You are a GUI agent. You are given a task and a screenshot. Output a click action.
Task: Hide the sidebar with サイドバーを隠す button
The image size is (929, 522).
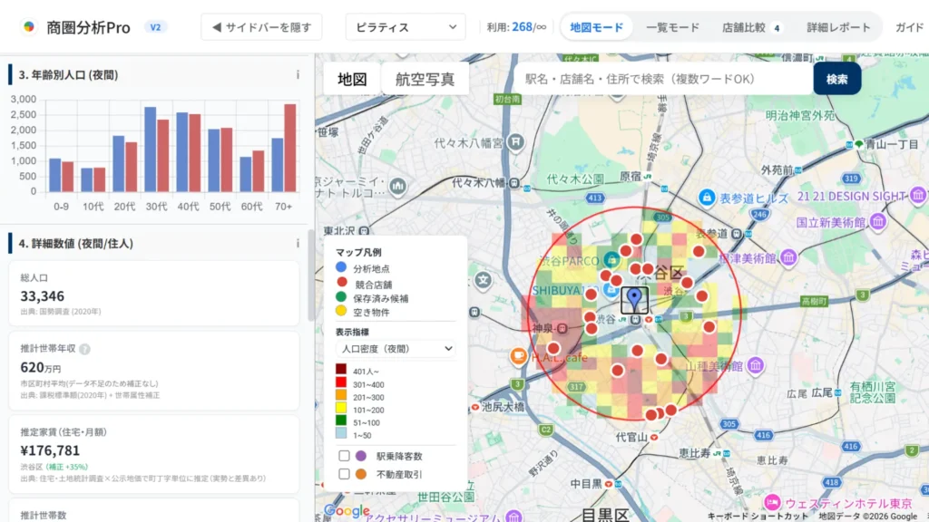[261, 27]
